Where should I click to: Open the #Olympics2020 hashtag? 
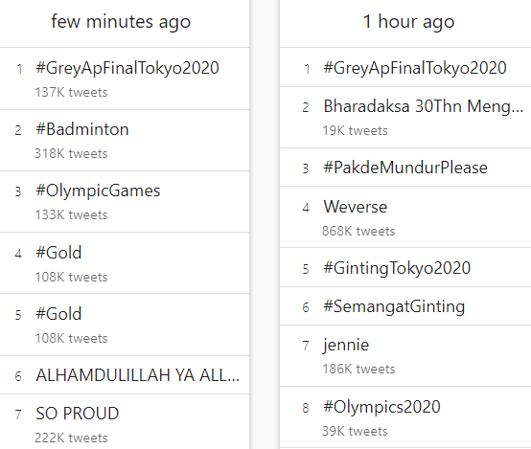[x=381, y=407]
